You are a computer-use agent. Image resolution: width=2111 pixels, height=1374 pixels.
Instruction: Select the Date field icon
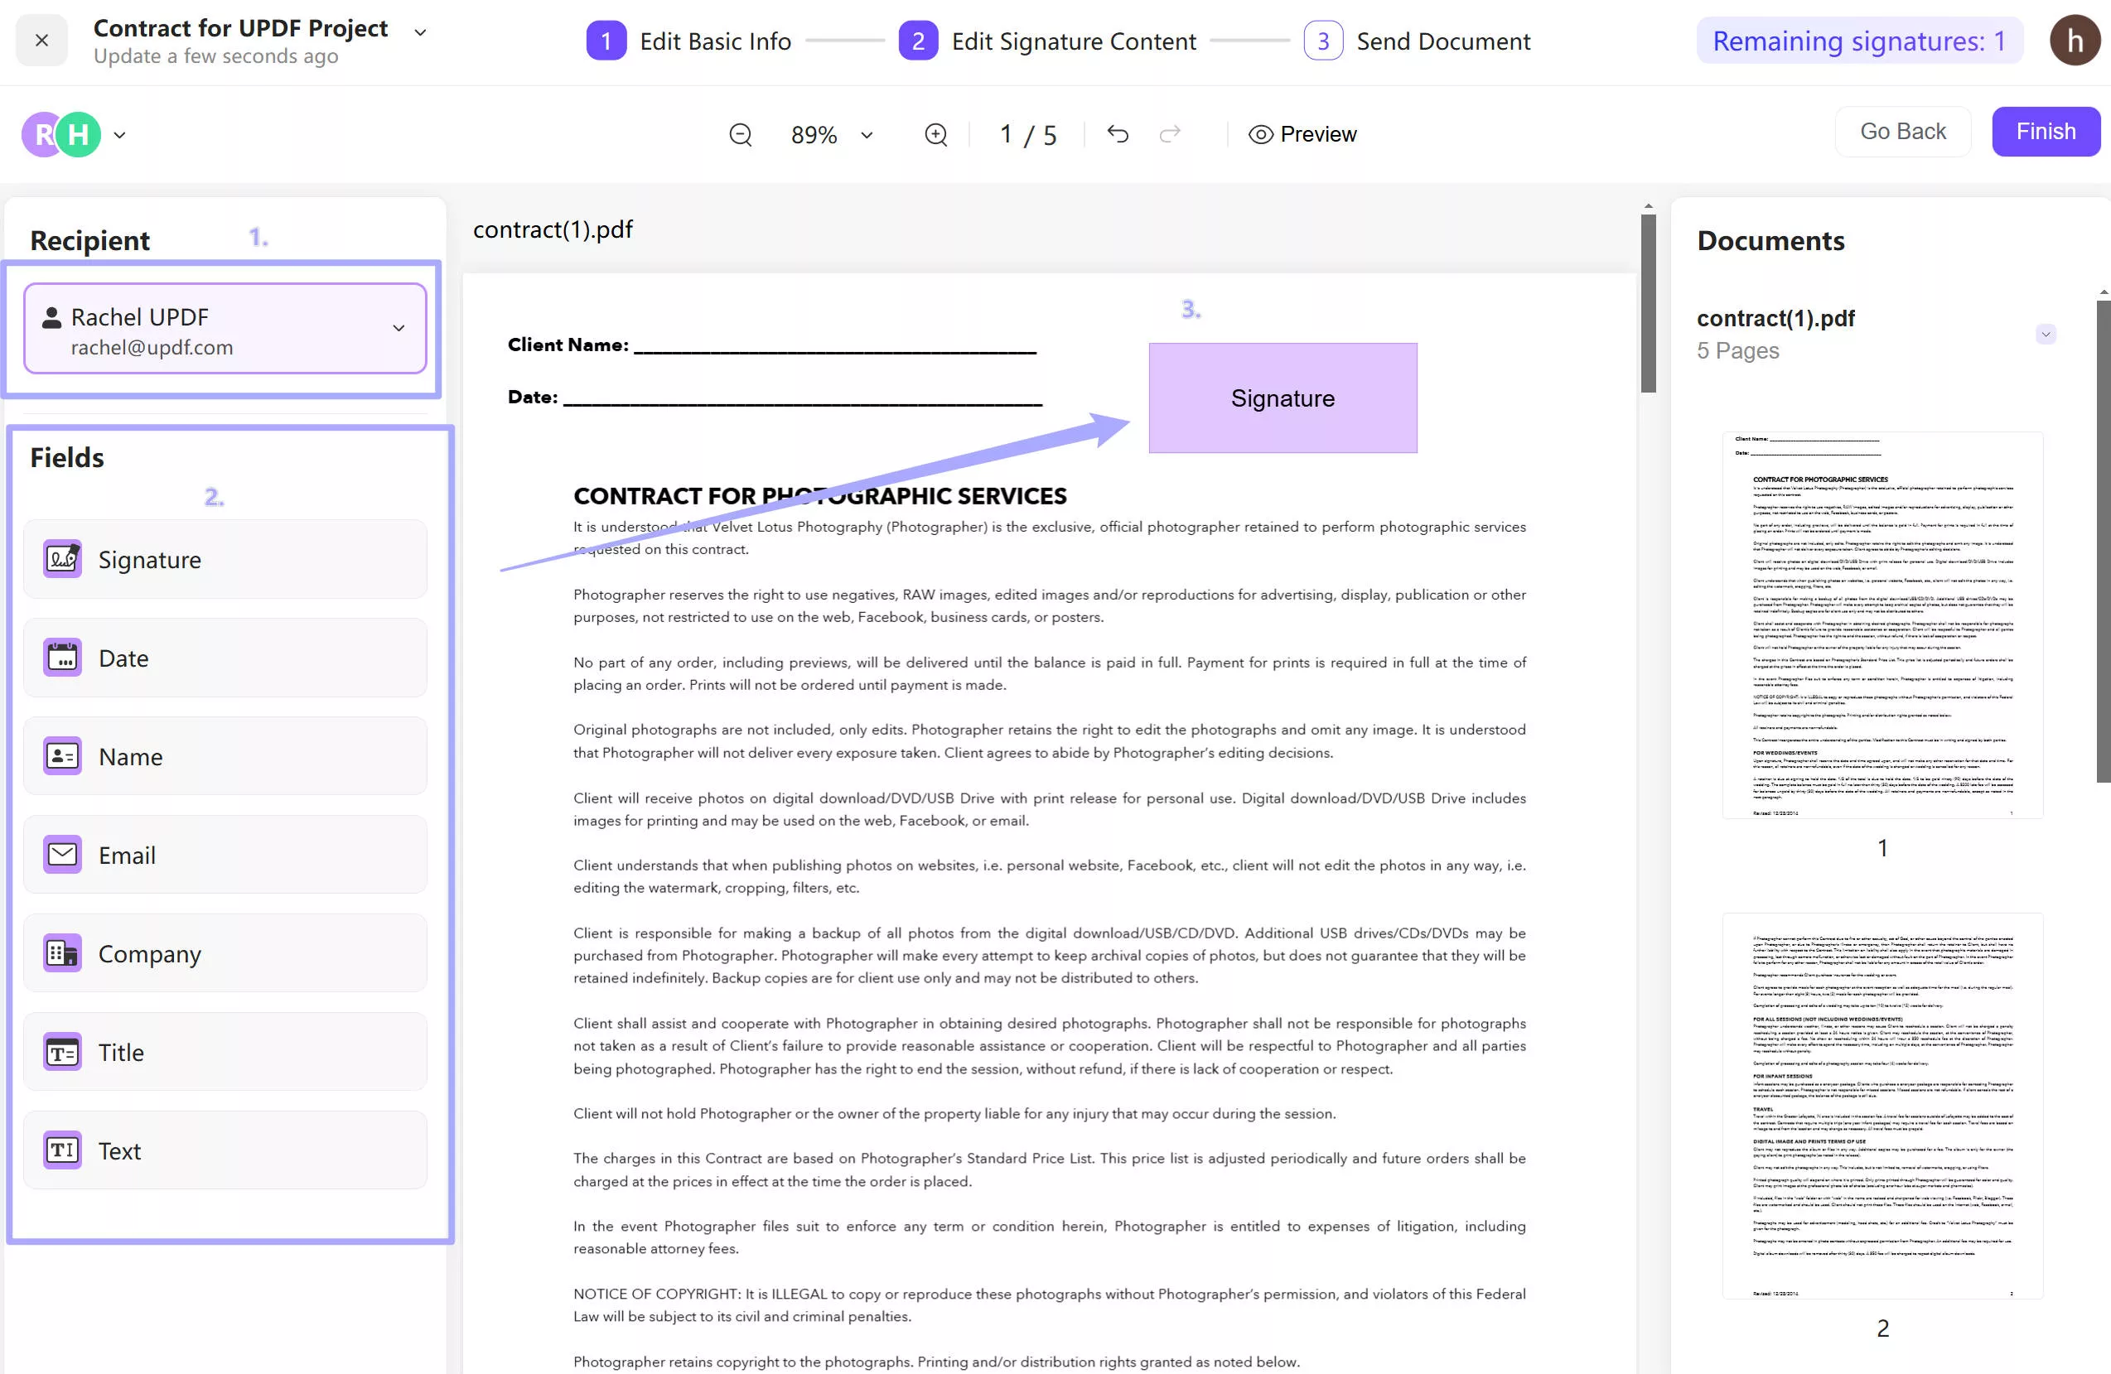click(x=62, y=658)
